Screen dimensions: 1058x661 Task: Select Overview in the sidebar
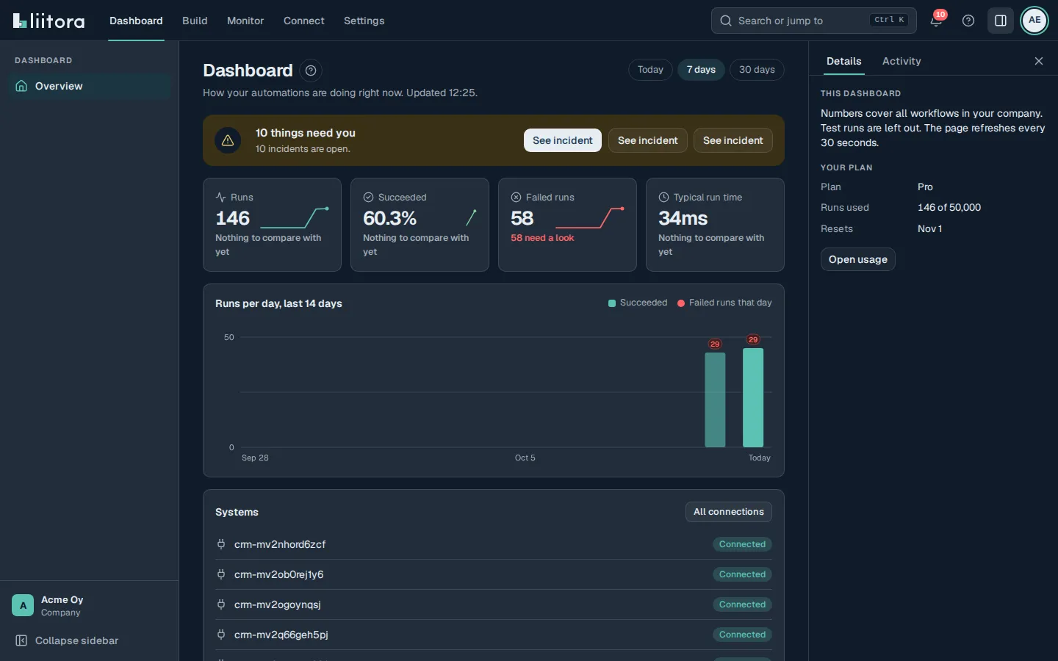[90, 86]
